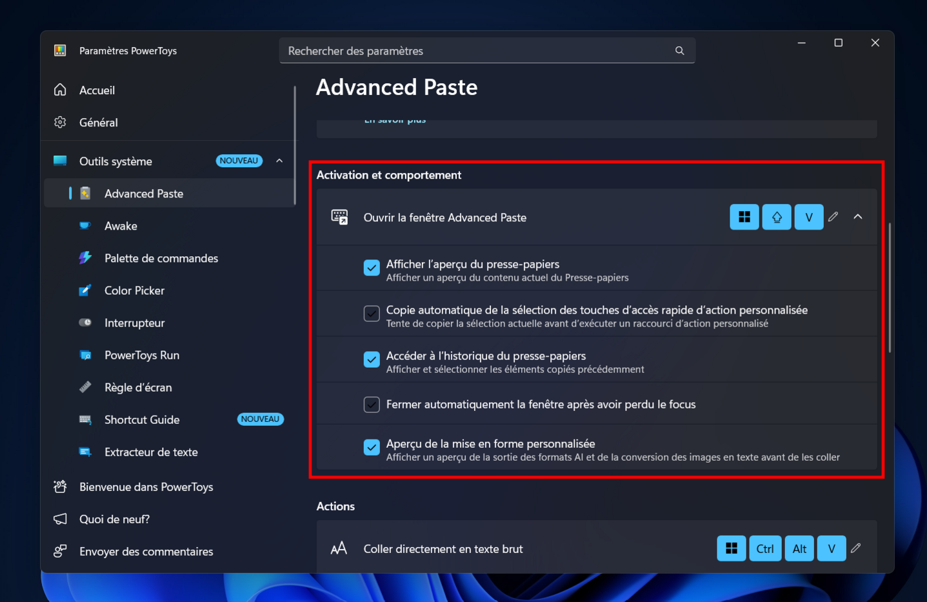Uncheck Aperçu de la mise en forme personnalisée

click(x=372, y=447)
